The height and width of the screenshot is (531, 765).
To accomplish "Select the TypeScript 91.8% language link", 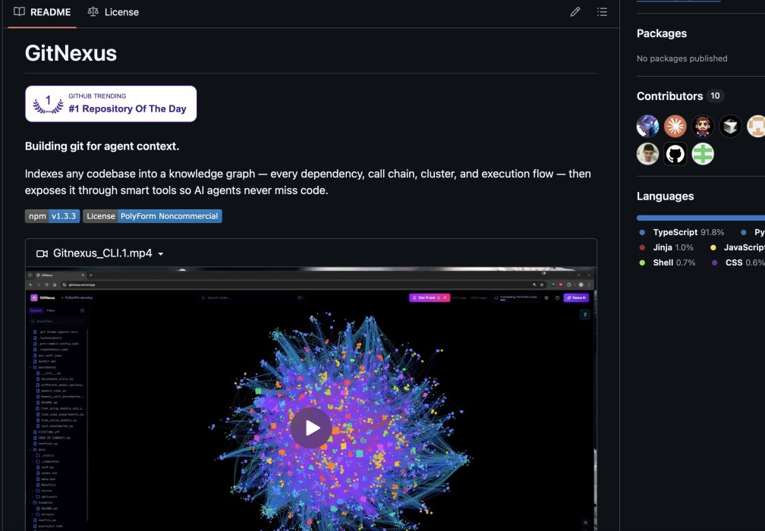I will point(682,233).
